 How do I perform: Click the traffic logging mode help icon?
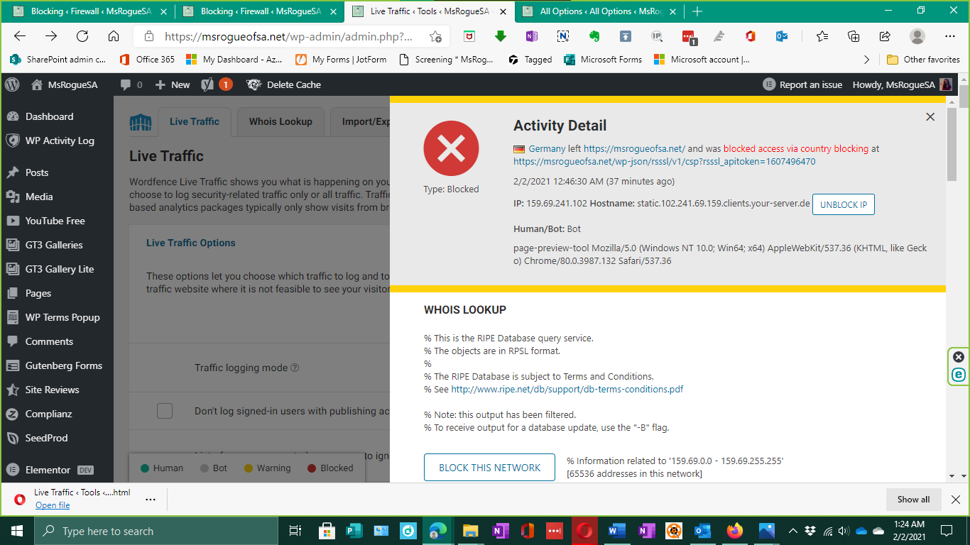click(x=295, y=368)
